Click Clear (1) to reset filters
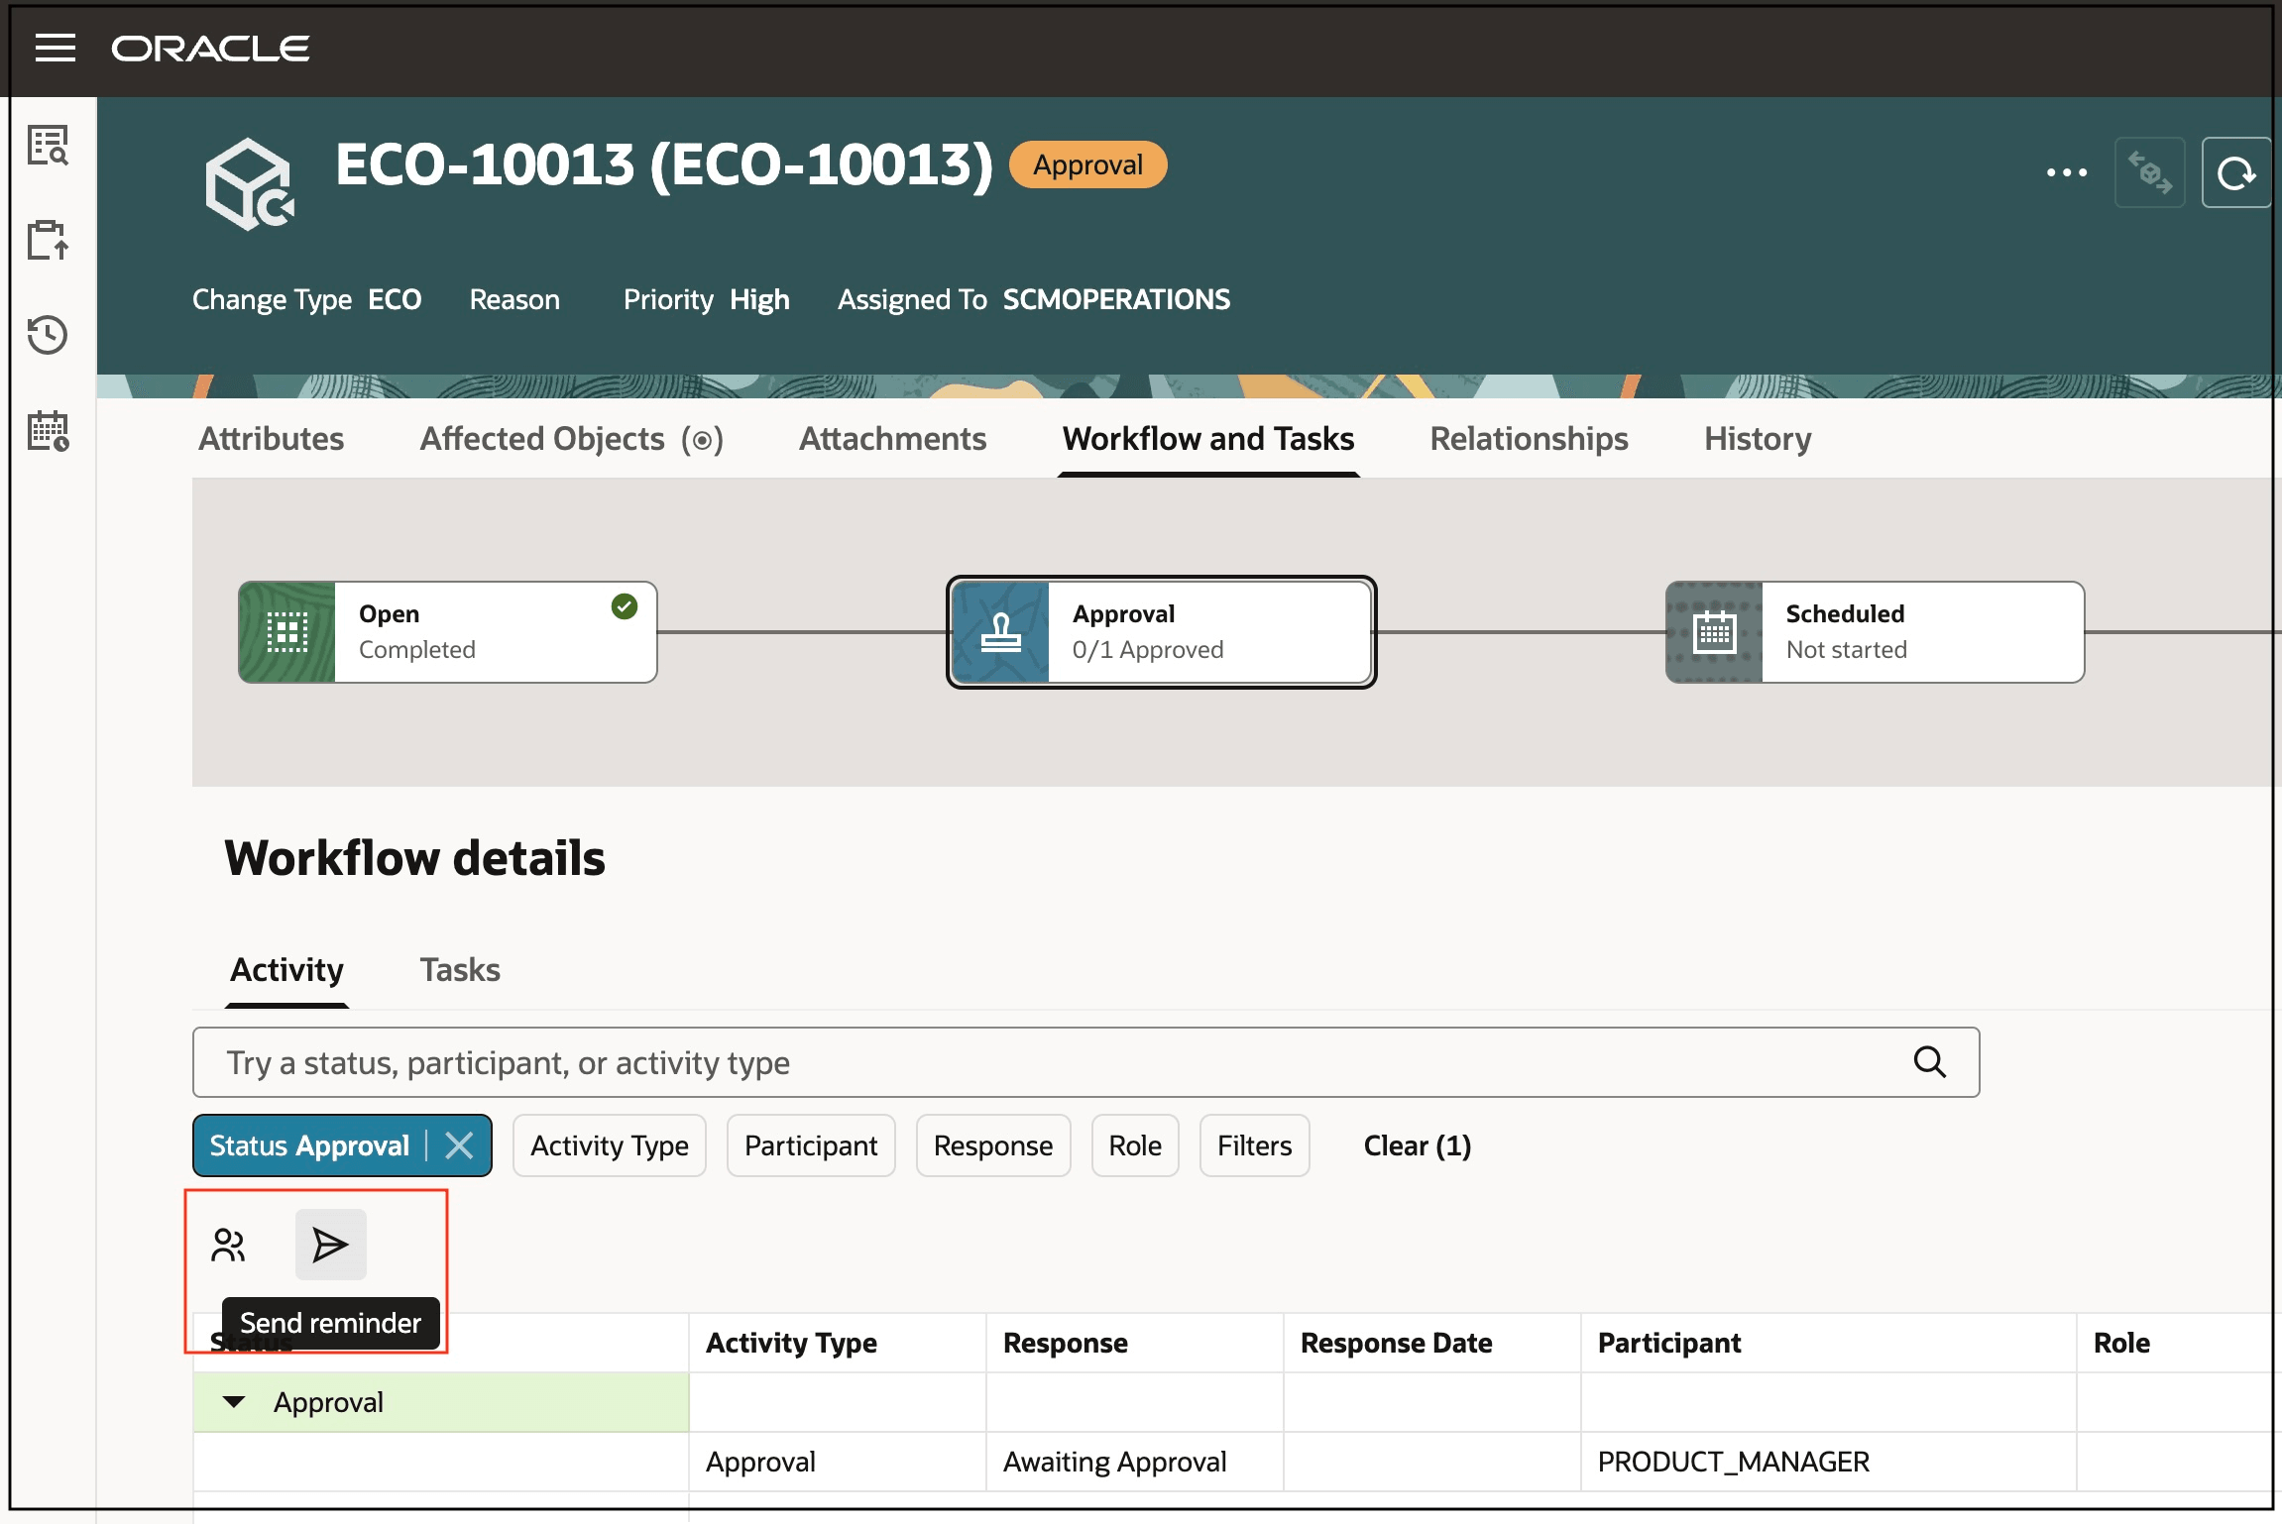The height and width of the screenshot is (1524, 2282). [x=1418, y=1145]
